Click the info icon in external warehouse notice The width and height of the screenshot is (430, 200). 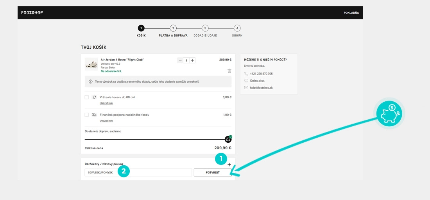[x=91, y=81]
